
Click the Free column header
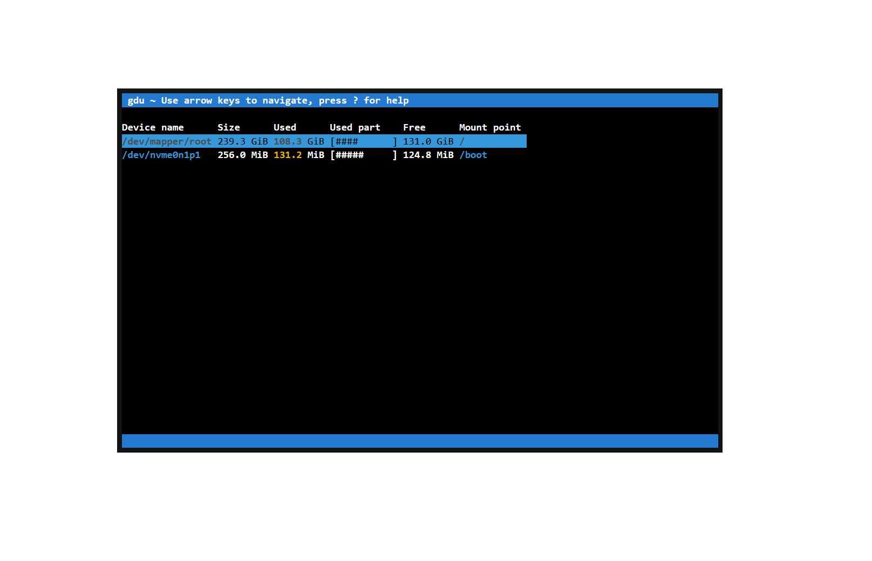coord(414,127)
